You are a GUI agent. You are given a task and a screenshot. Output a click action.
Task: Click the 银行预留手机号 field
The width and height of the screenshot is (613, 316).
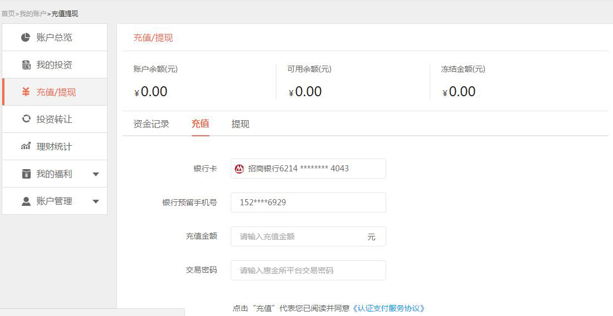coord(308,203)
